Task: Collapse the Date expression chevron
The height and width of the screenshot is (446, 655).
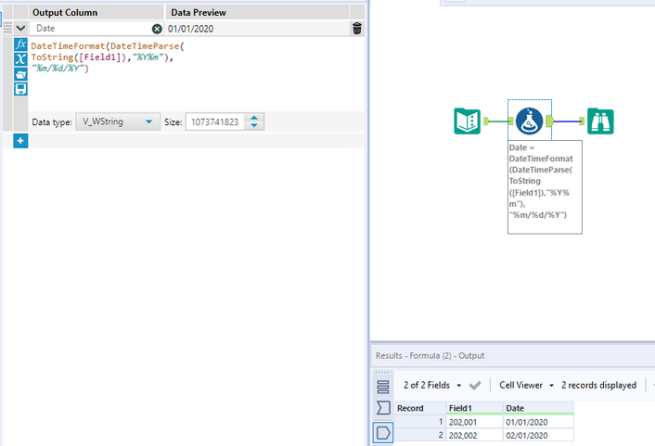Action: 21,29
